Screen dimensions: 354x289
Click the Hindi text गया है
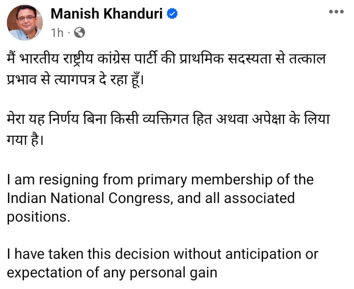click(25, 140)
